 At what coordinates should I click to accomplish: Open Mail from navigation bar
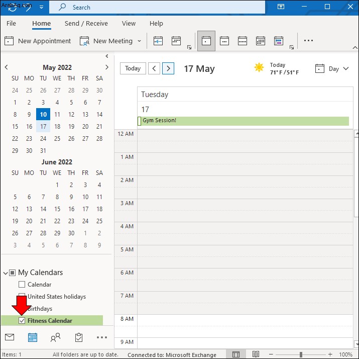pos(10,337)
